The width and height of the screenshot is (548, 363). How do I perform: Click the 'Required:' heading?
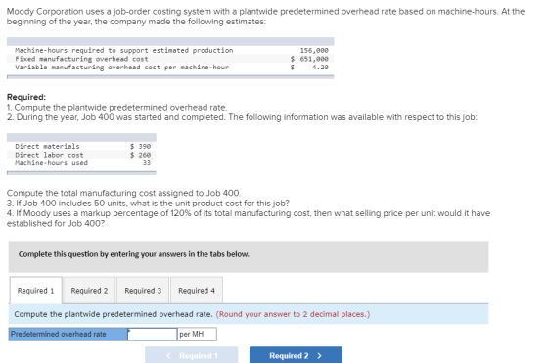26,97
